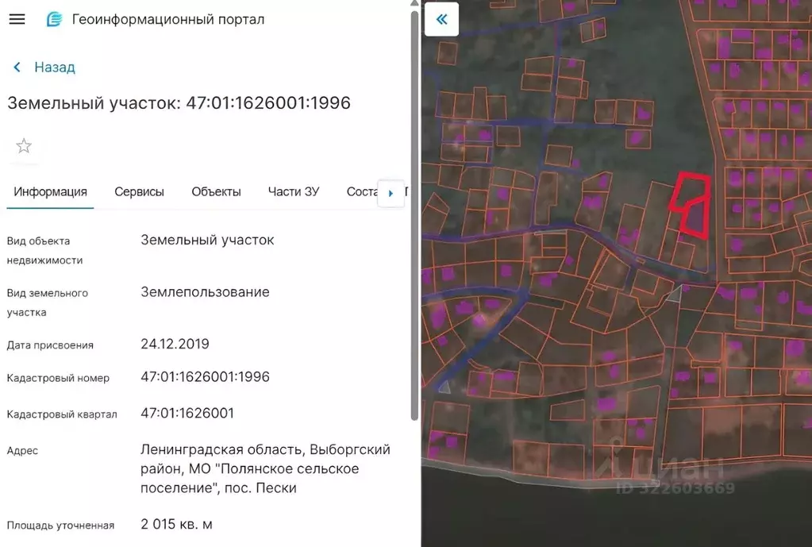Click the Геоинформационный портал logo icon
The image size is (812, 547).
54,19
